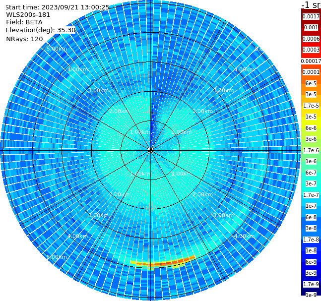The height and width of the screenshot is (301, 321).
Task: Select the 1.7e-9 colorbar tick label
Action: (311, 284)
